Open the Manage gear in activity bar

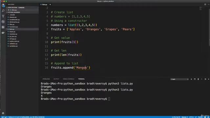coord(3,113)
